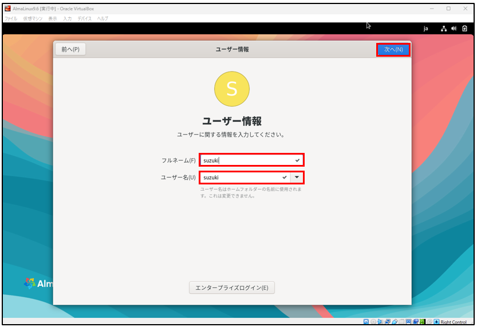Click the down-arrow keyboard capture icon
This screenshot has height=327, width=477.
[x=436, y=322]
